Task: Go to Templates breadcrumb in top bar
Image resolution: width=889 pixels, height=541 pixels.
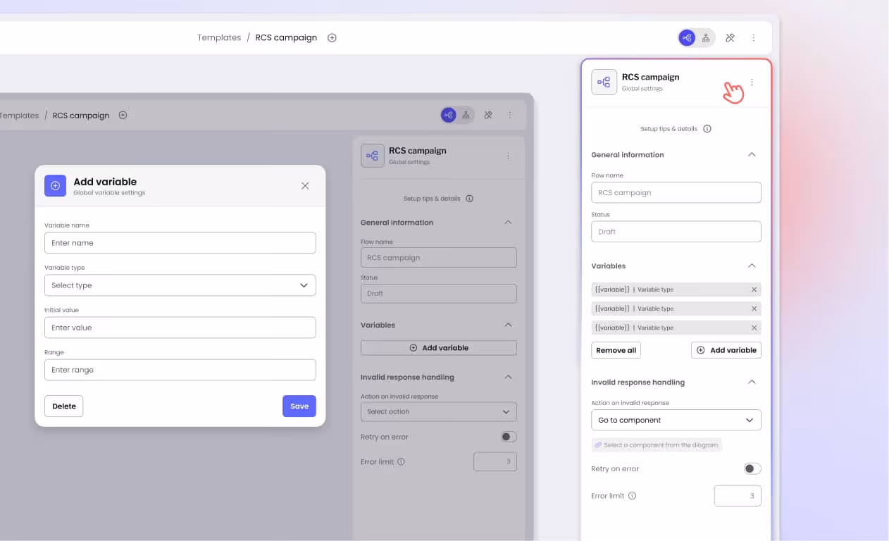Action: click(x=219, y=38)
